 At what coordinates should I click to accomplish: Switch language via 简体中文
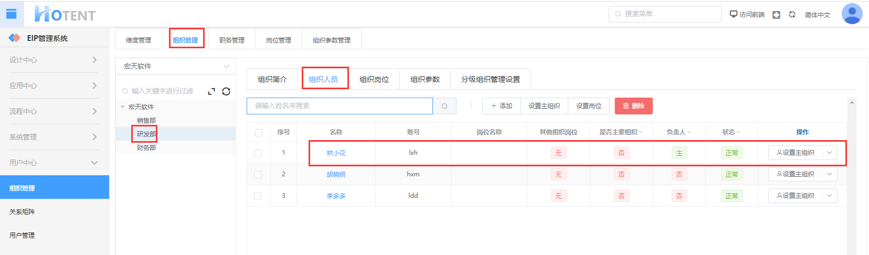pos(818,15)
